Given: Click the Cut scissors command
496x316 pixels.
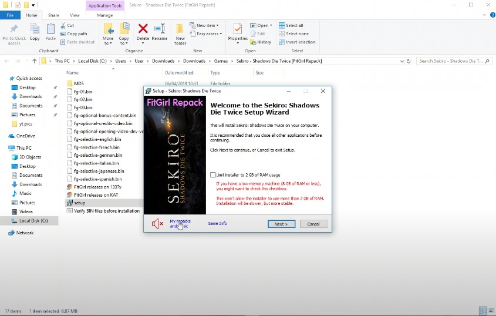Looking at the screenshot, I should point(67,25).
